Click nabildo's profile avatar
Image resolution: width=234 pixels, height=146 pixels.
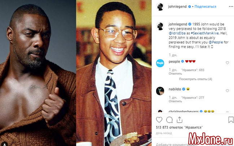point(160,90)
